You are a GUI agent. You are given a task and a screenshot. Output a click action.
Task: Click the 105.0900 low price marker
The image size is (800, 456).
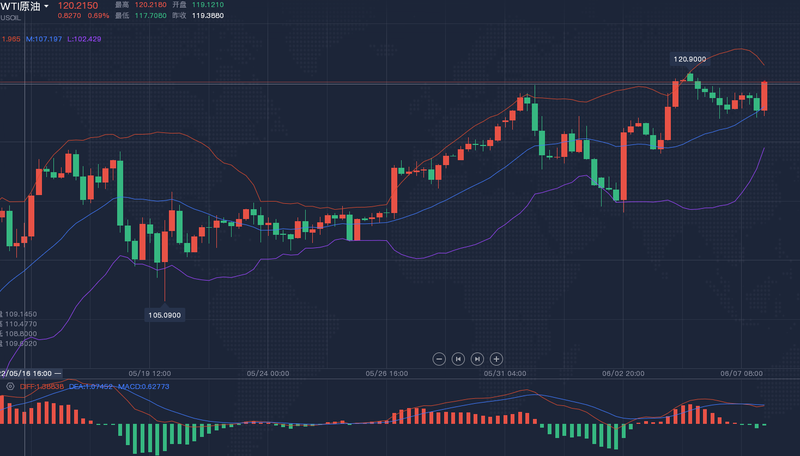165,315
